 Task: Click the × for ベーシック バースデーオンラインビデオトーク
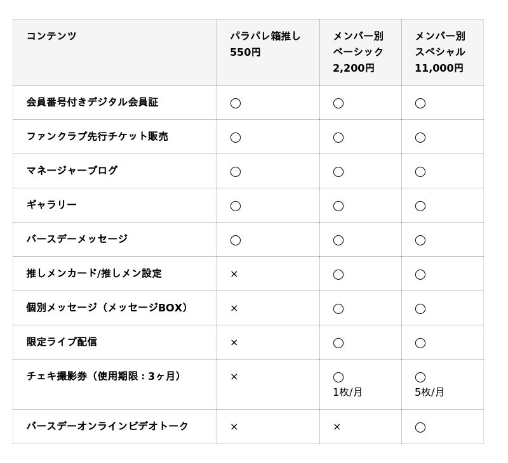[337, 427]
